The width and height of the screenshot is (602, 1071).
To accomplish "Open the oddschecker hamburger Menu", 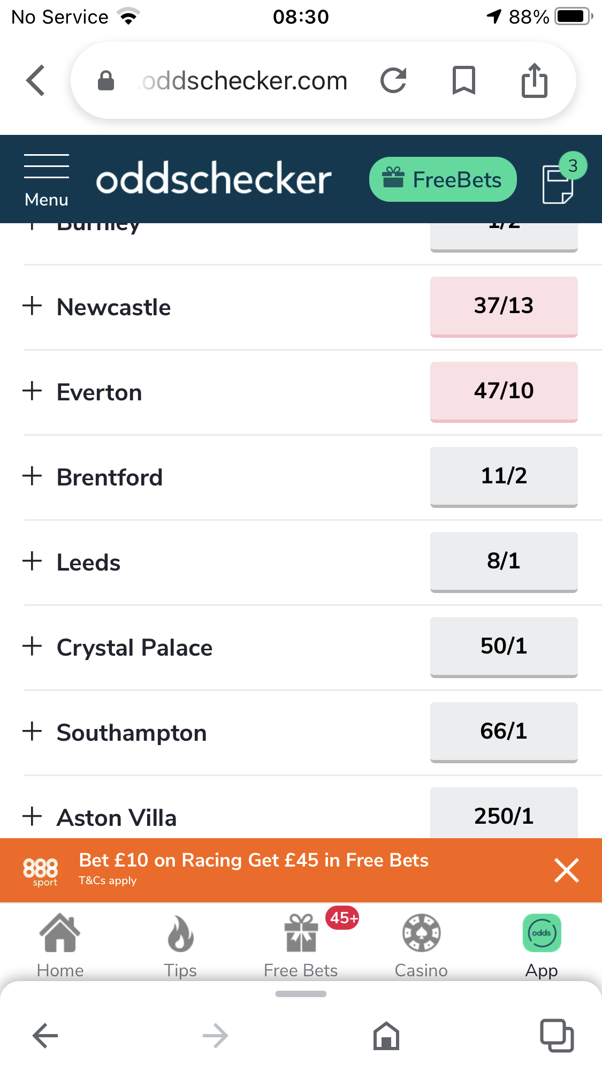I will coord(47,179).
